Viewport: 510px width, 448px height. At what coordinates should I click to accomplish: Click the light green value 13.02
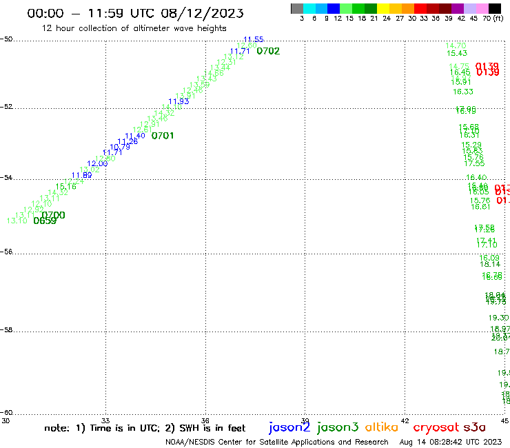[x=90, y=170]
